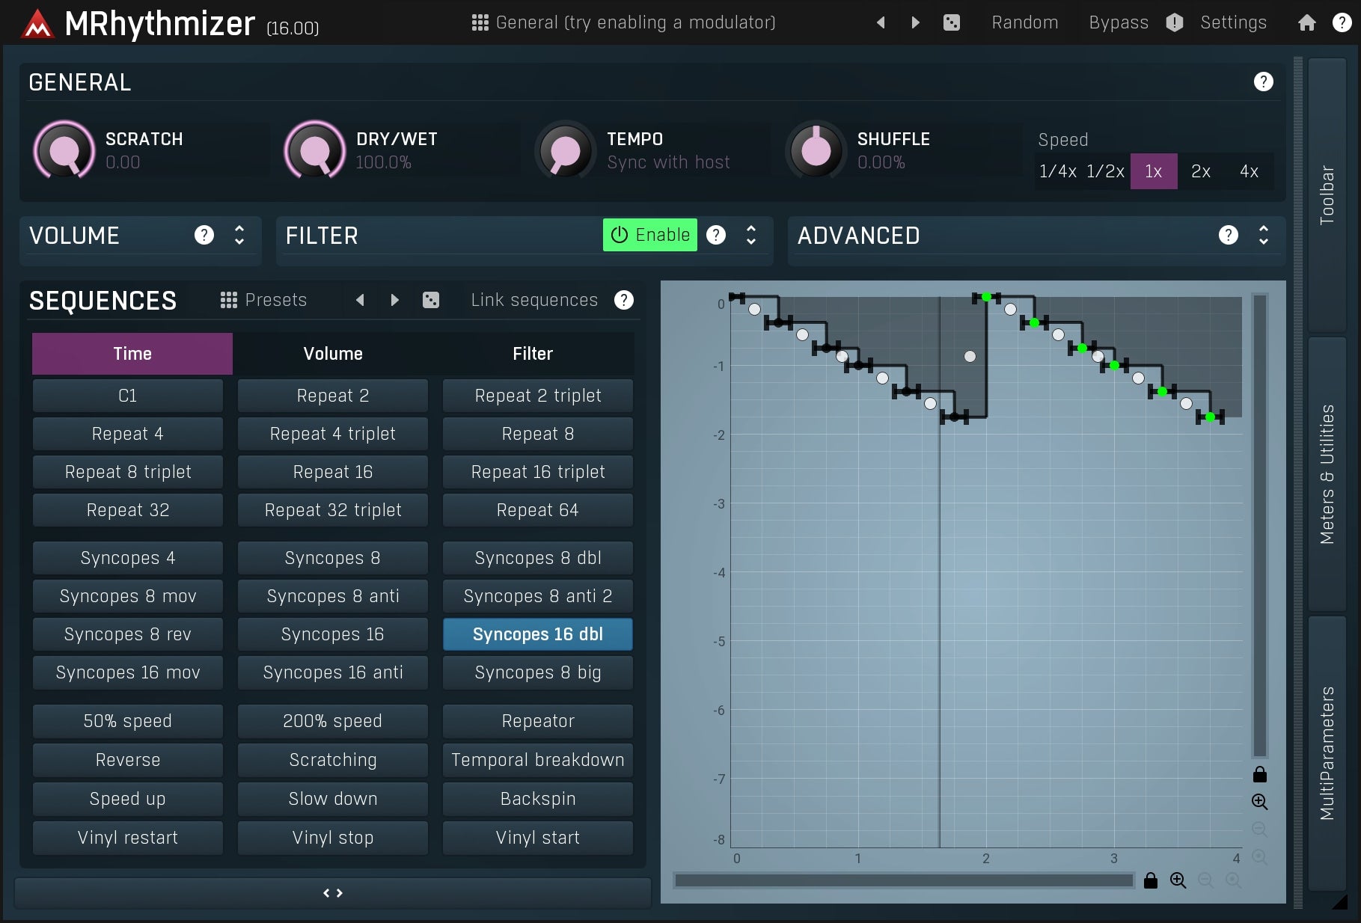Click the exclamation warning icon near Settings
The width and height of the screenshot is (1361, 923).
(1174, 22)
